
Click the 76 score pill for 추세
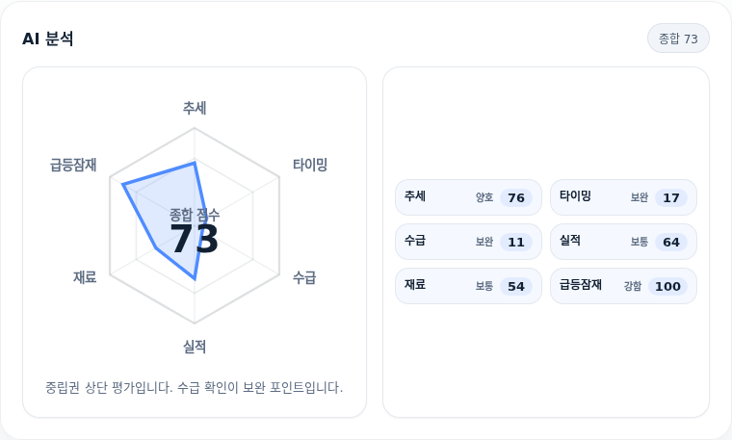tap(516, 197)
